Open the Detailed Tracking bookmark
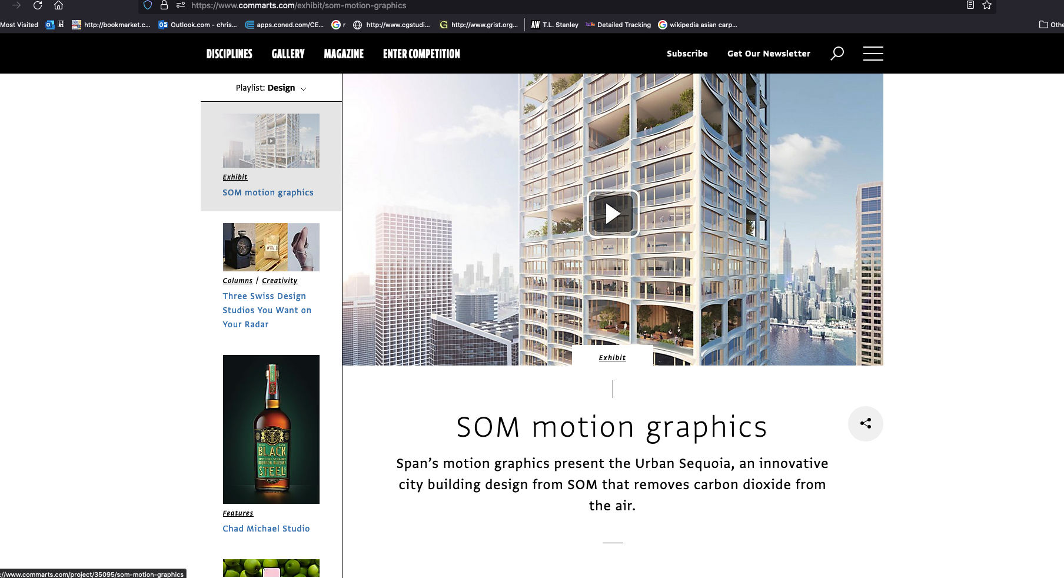Viewport: 1064px width, 578px height. pyautogui.click(x=618, y=25)
